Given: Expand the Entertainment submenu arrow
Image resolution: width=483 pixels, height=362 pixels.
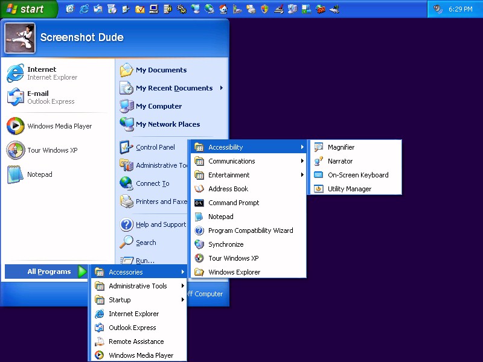Looking at the screenshot, I should pos(302,175).
